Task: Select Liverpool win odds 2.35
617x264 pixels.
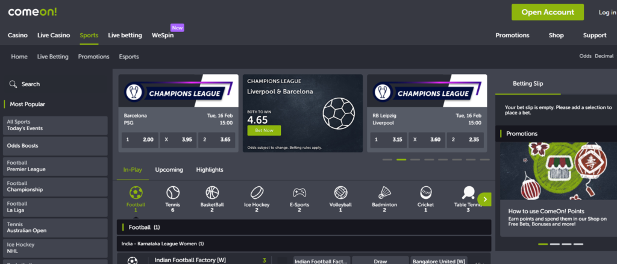Action: click(467, 140)
